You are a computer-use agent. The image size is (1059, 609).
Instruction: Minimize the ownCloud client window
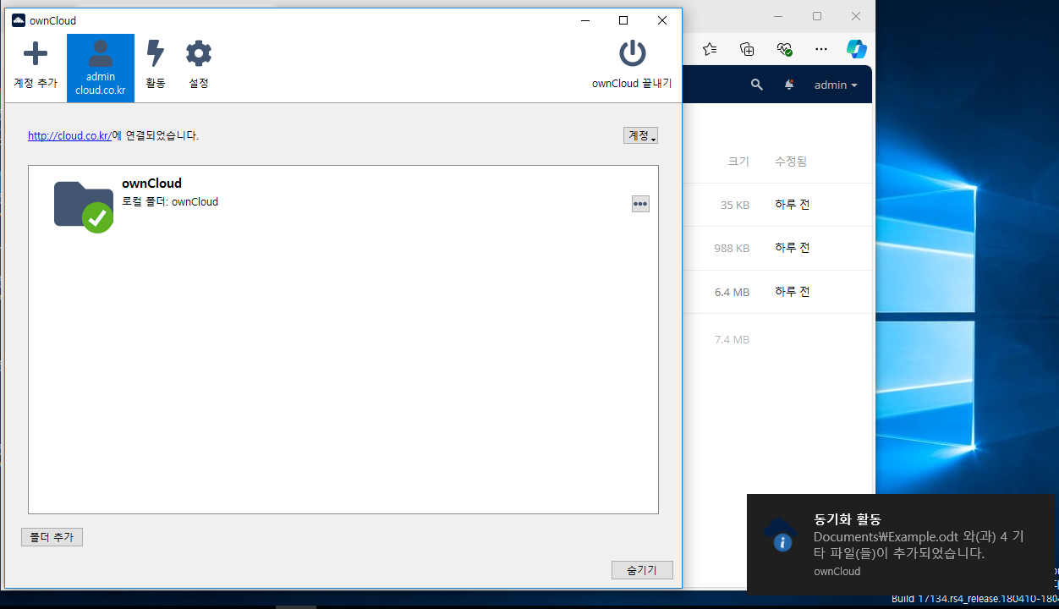(584, 20)
